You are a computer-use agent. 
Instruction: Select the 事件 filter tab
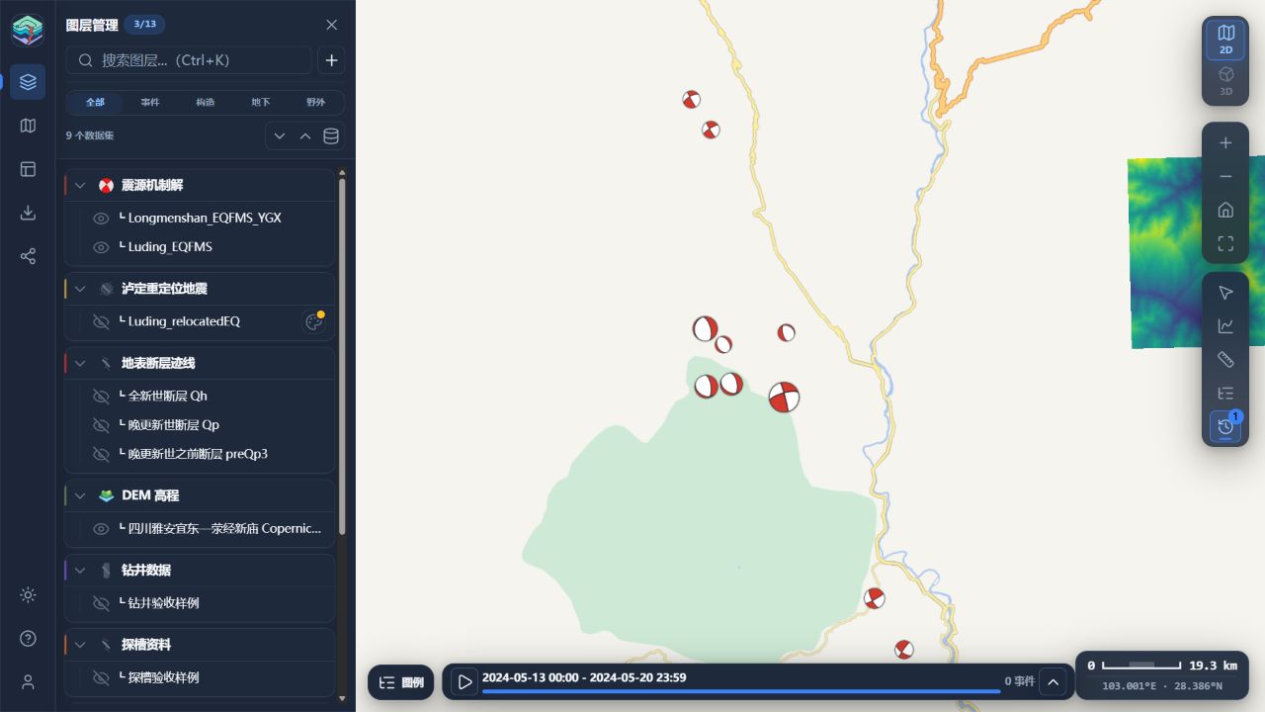point(150,103)
